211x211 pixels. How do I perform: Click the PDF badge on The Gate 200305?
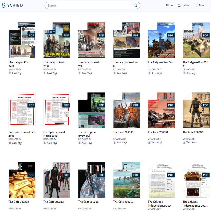point(136,105)
